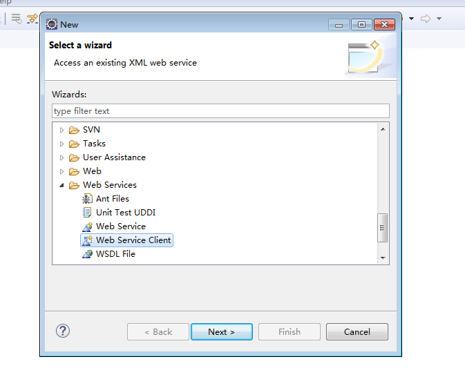The width and height of the screenshot is (465, 377).
Task: Select the Web Services category
Action: [110, 185]
